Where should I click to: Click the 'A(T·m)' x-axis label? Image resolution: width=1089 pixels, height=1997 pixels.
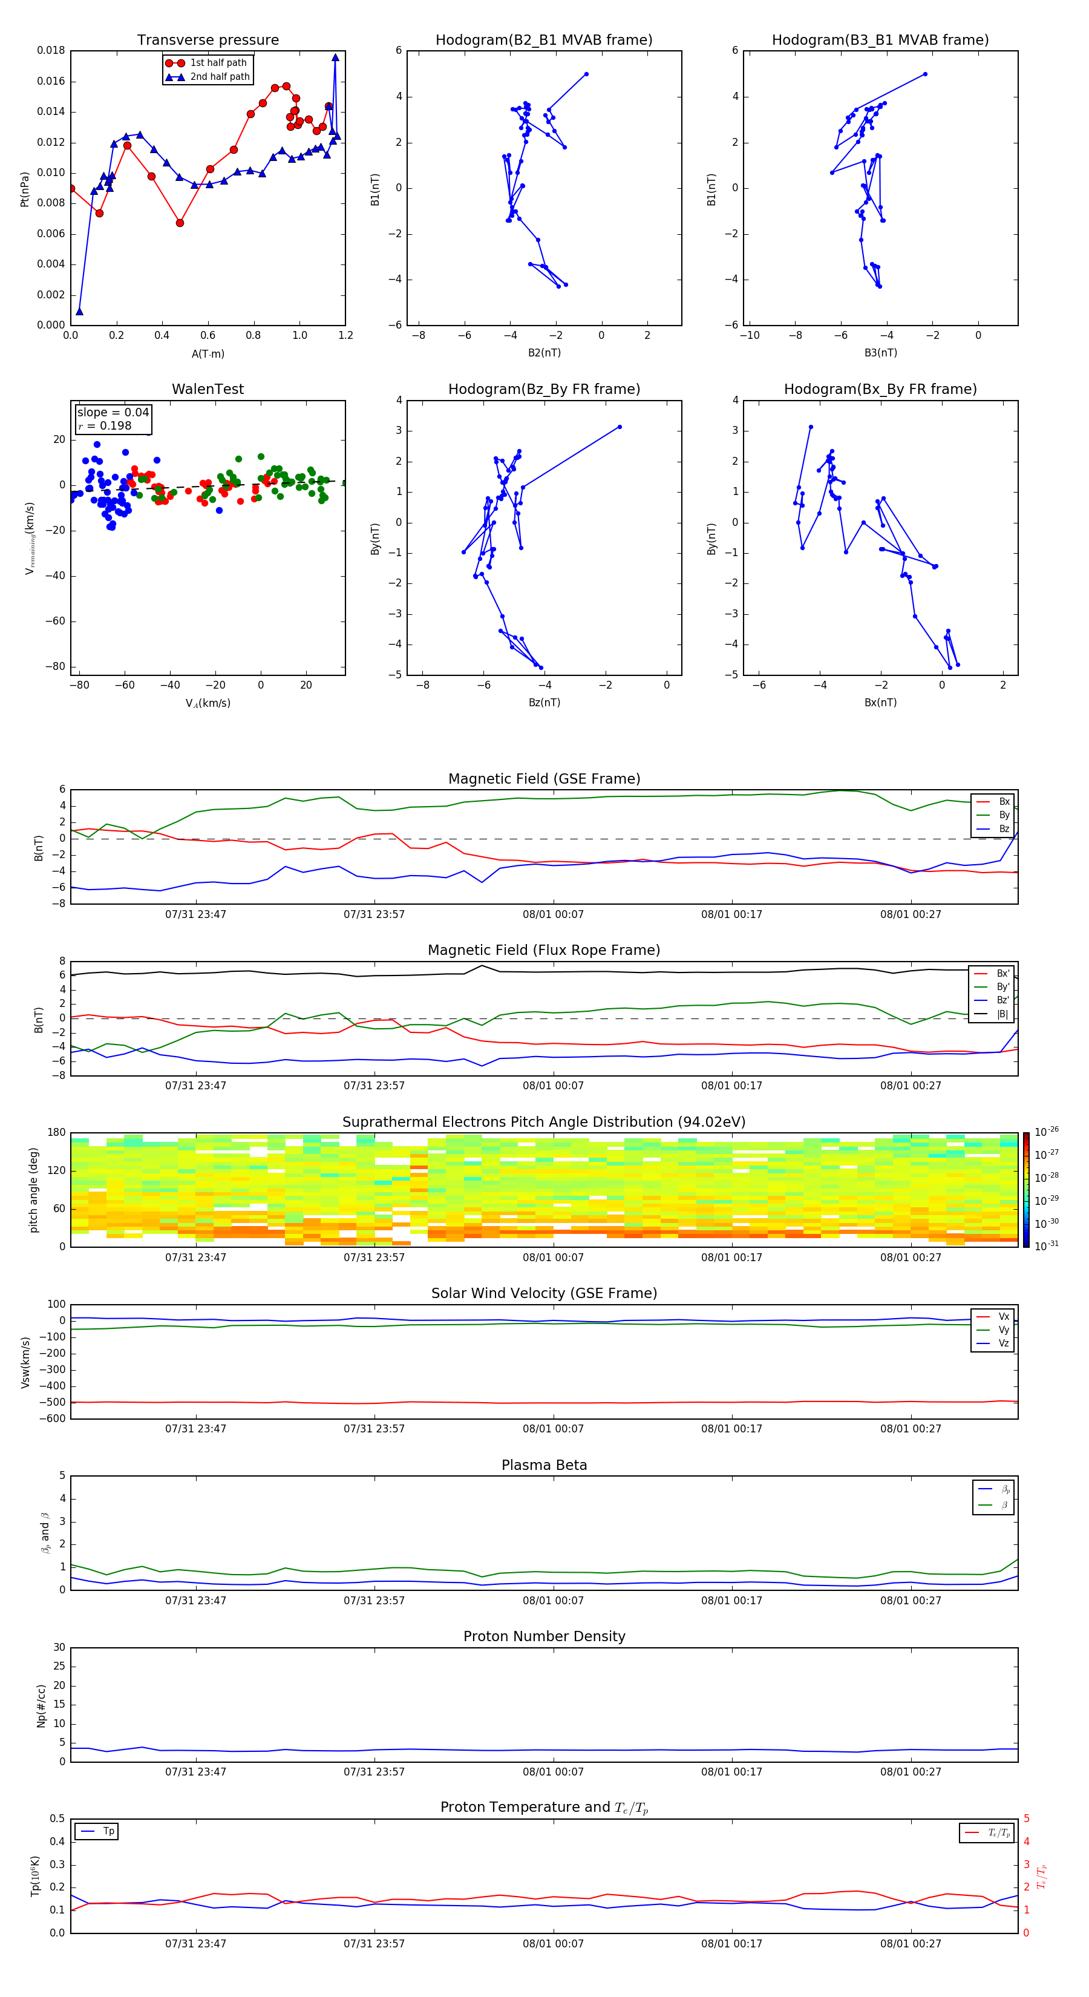coord(208,353)
